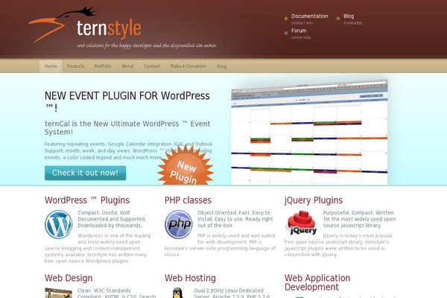Image resolution: width=447 pixels, height=298 pixels.
Task: Click the Linux penguin icon
Action: [x=177, y=293]
